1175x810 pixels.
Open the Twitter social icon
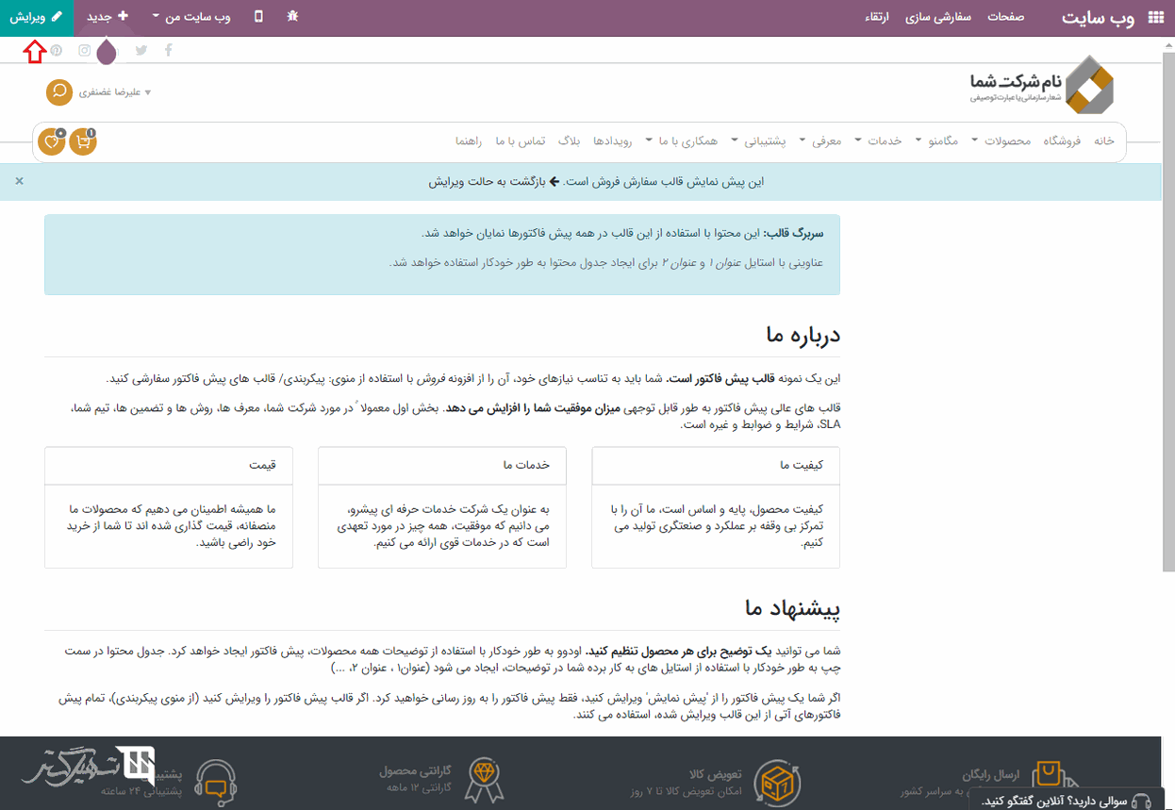pyautogui.click(x=141, y=50)
